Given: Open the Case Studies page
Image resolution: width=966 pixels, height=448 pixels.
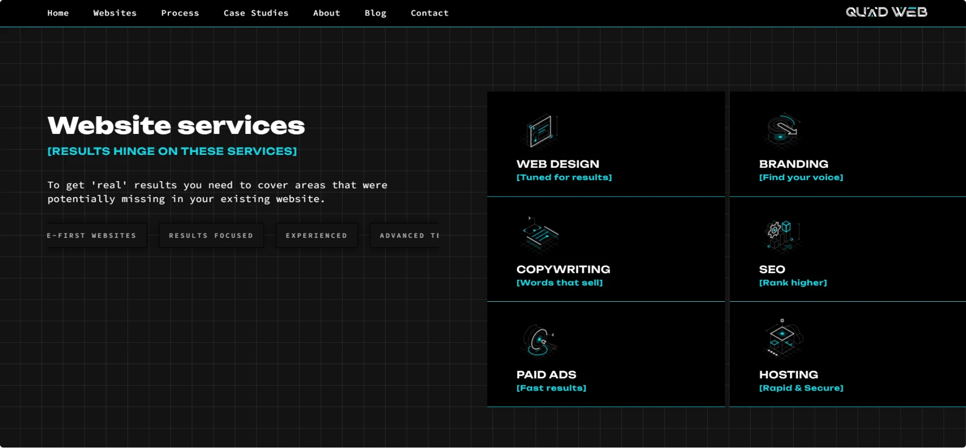Looking at the screenshot, I should 256,13.
